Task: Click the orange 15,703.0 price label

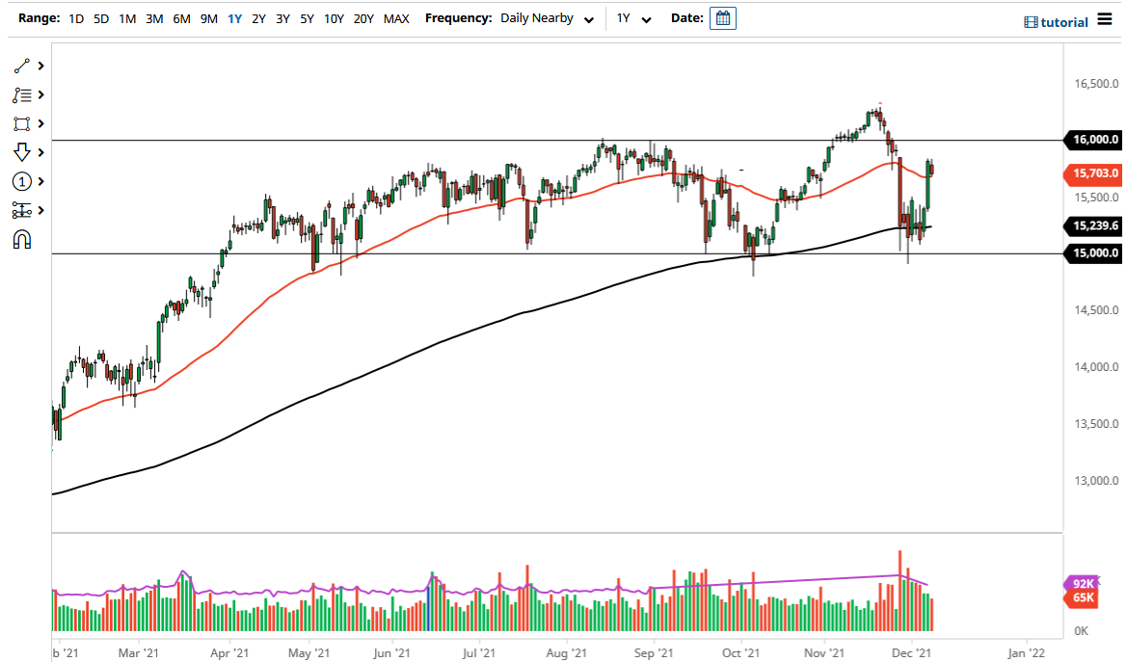Action: pyautogui.click(x=1093, y=174)
